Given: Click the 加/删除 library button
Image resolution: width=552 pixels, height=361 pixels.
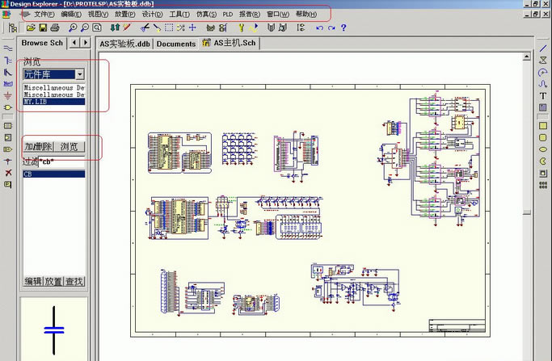Looking at the screenshot, I should (x=39, y=147).
